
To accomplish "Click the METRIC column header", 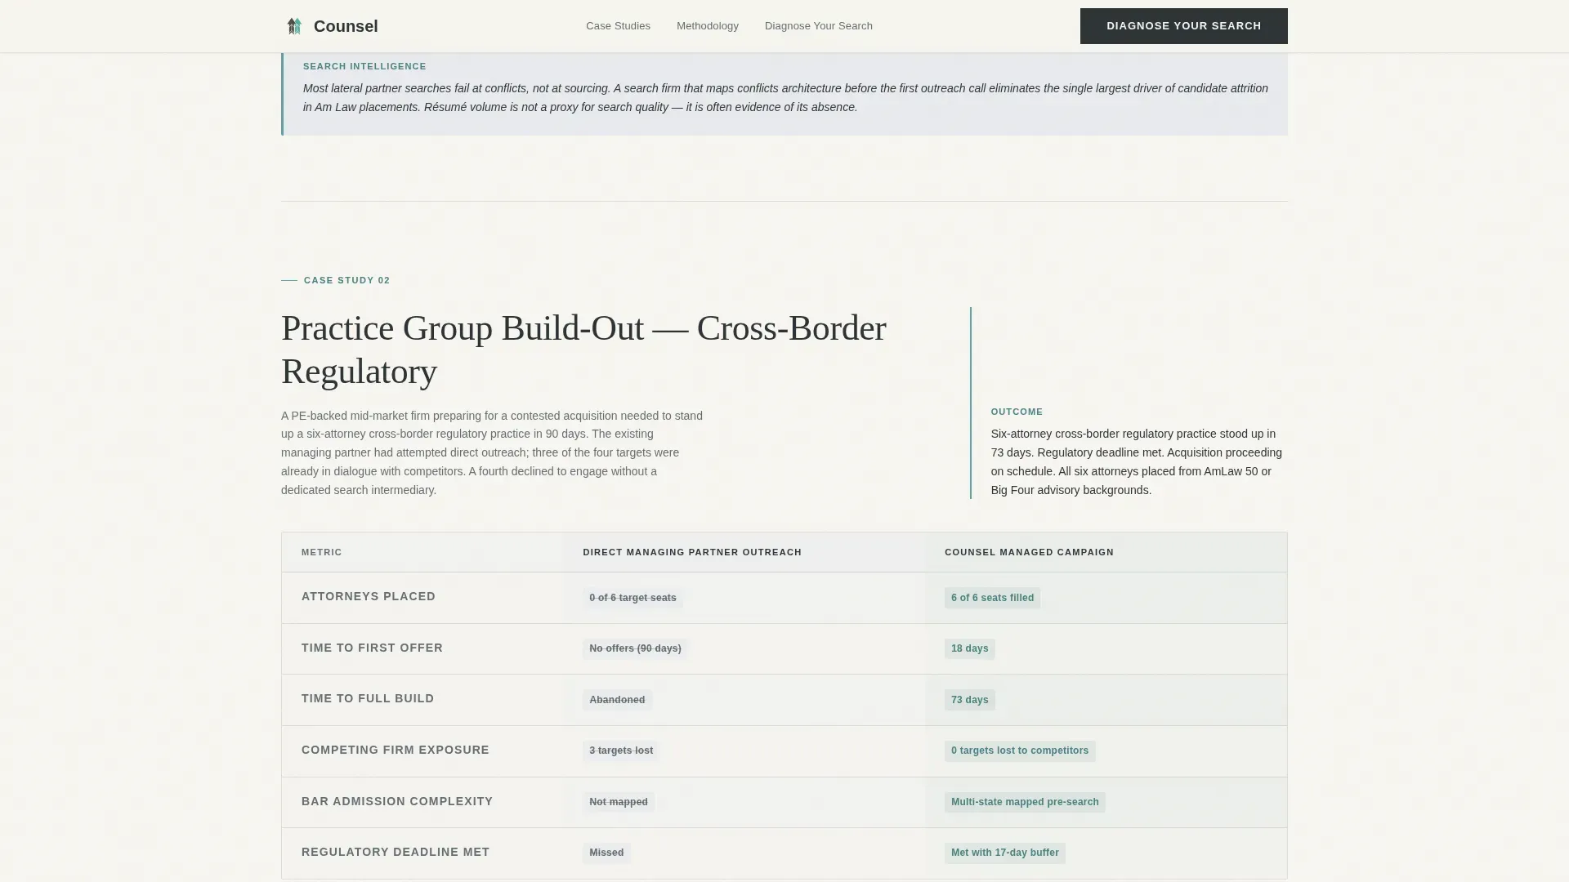I will click(322, 552).
